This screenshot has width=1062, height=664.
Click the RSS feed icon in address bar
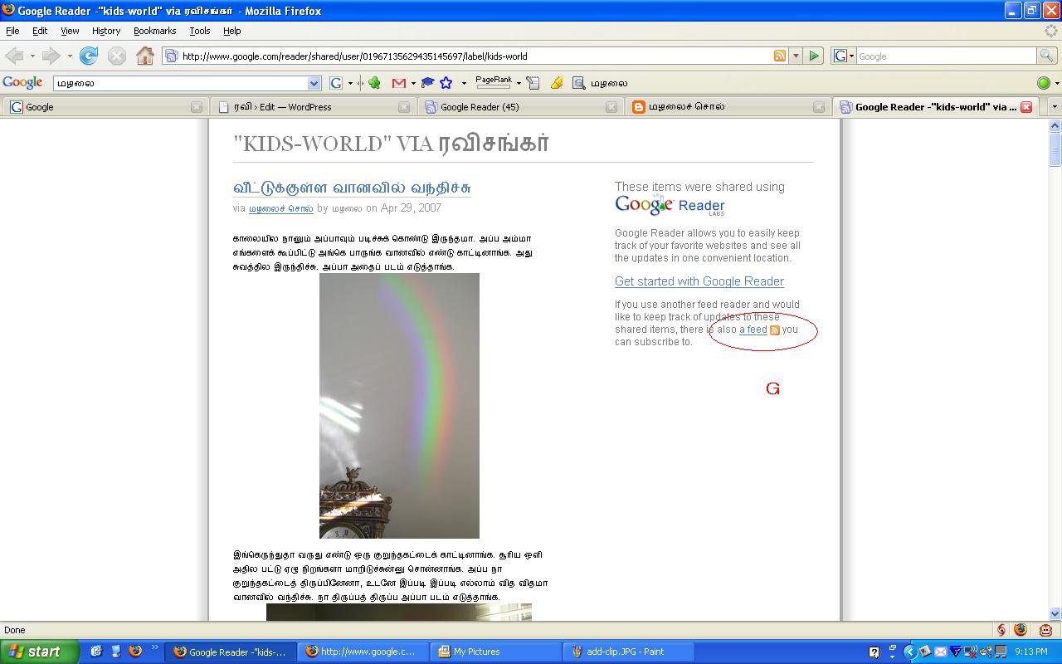click(x=779, y=56)
